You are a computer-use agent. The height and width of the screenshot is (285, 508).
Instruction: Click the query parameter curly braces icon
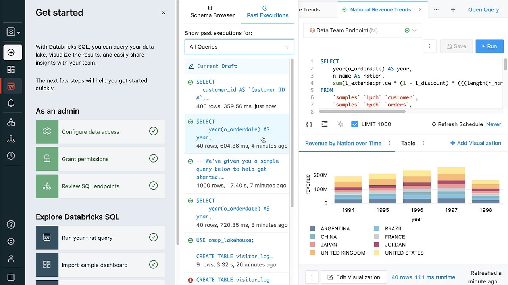(x=309, y=124)
